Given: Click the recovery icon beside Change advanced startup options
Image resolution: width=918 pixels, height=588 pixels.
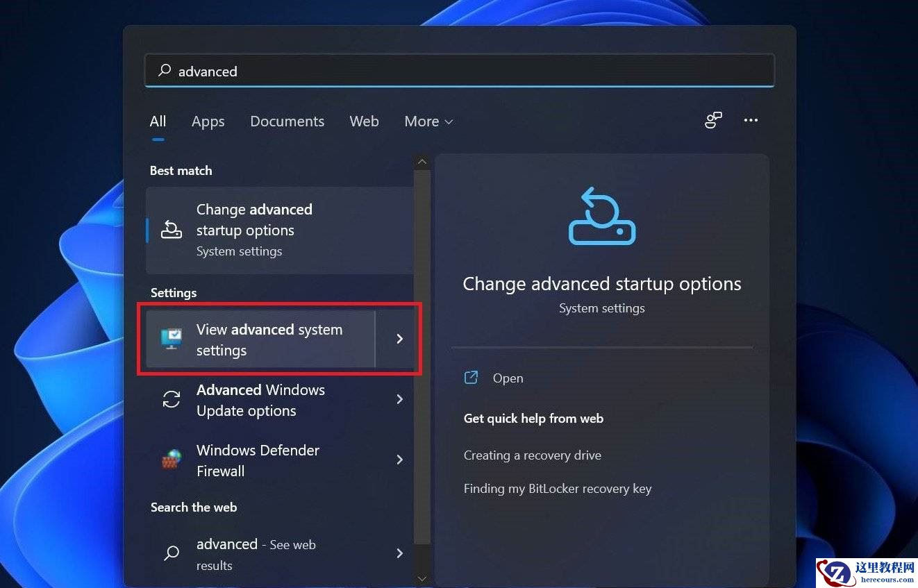Looking at the screenshot, I should (x=171, y=230).
